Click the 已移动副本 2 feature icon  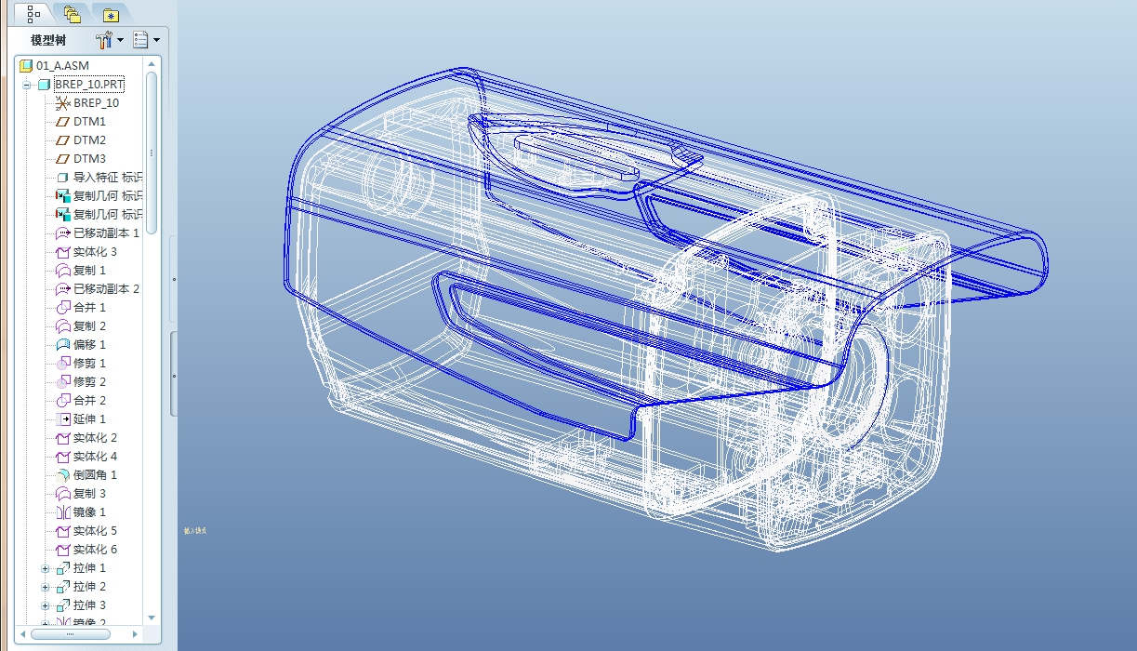point(62,289)
